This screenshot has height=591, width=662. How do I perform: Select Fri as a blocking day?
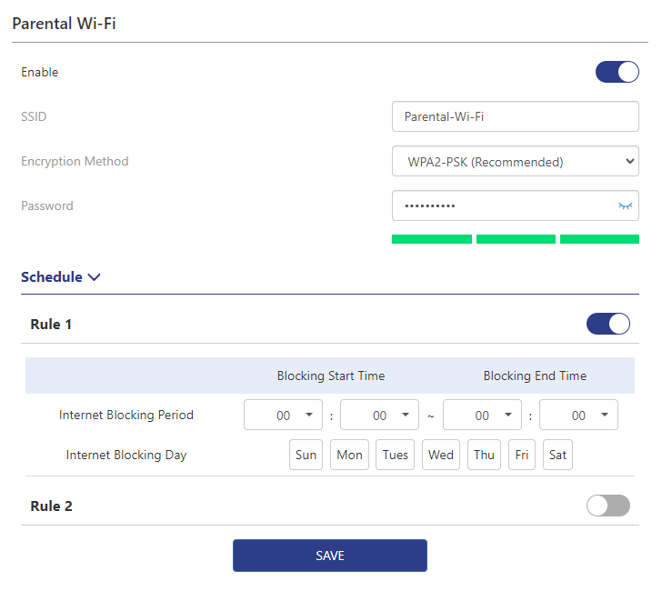pos(521,455)
